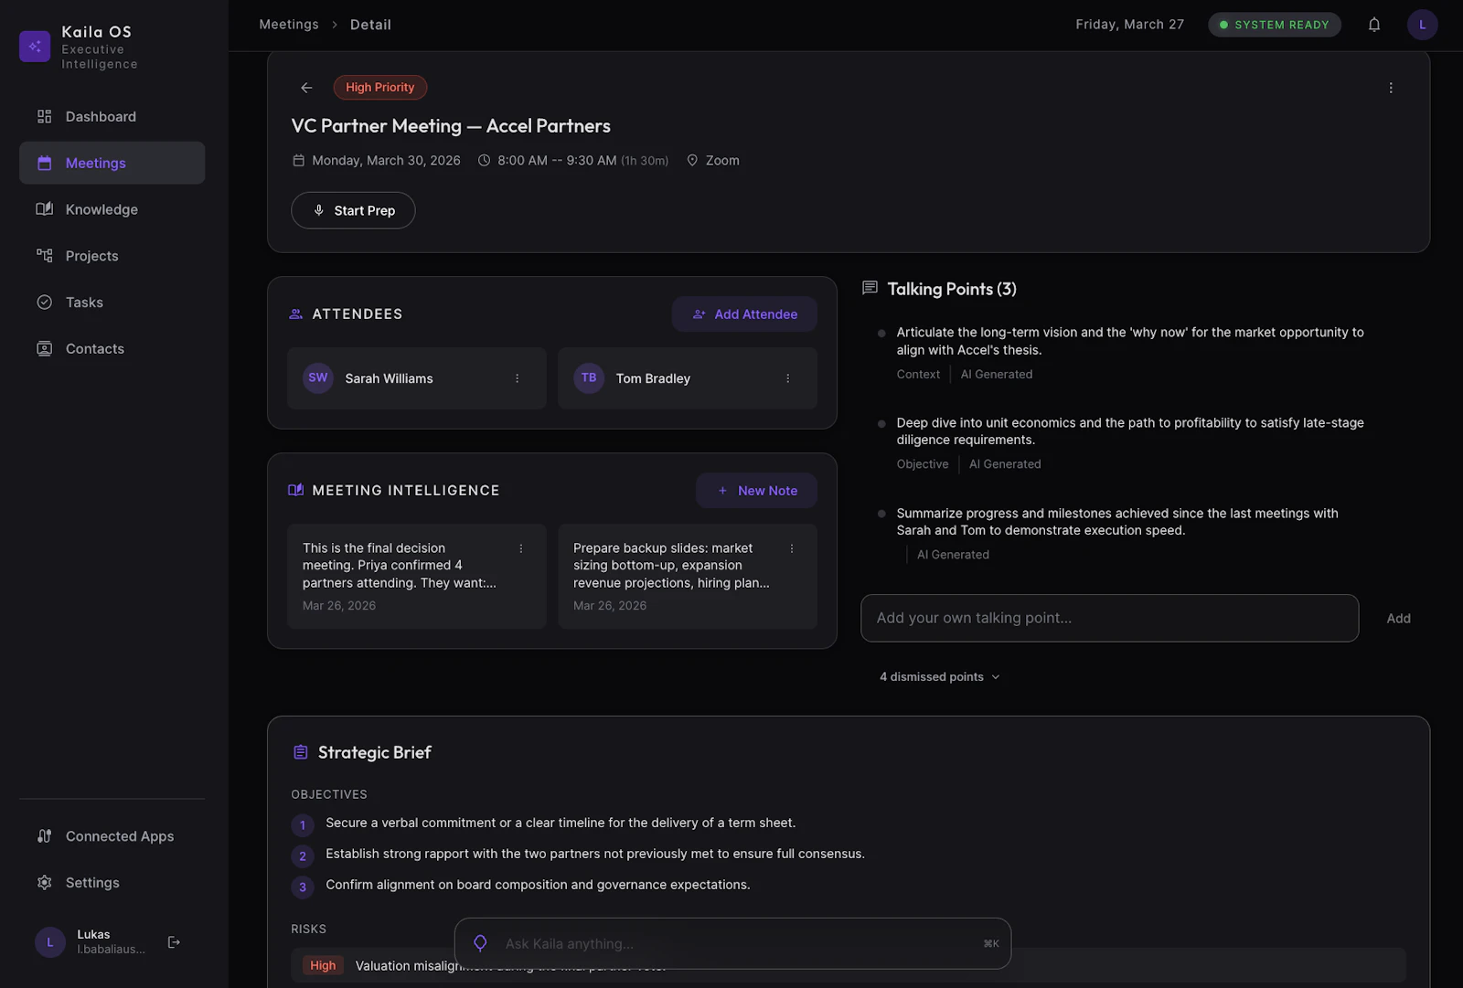The width and height of the screenshot is (1463, 988).
Task: Click the Friday, March 27 date
Action: pos(1129,25)
